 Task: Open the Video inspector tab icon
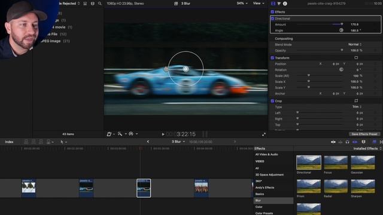pyautogui.click(x=273, y=4)
